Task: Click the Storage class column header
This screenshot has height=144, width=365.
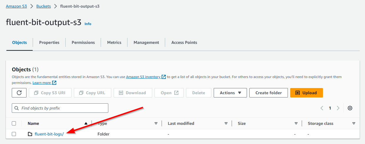Action: point(321,123)
